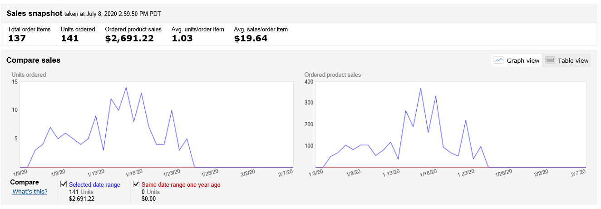
Task: Click the Sales snapshot heading
Action: (34, 13)
